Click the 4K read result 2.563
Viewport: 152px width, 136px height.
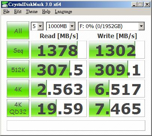click(59, 89)
